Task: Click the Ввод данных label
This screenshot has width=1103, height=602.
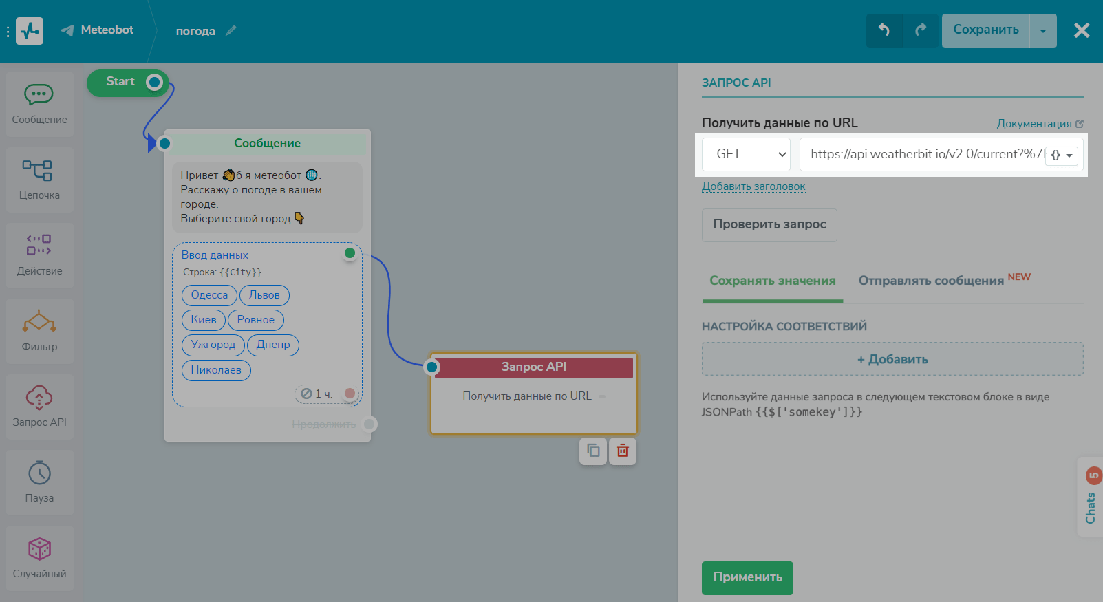Action: coord(215,255)
